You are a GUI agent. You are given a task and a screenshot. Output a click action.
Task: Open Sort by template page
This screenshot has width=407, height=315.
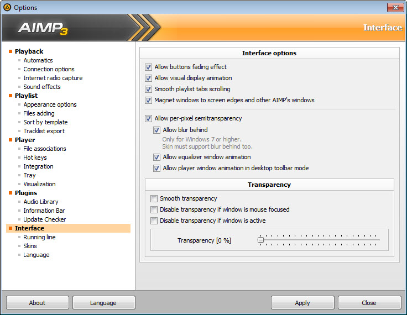45,122
